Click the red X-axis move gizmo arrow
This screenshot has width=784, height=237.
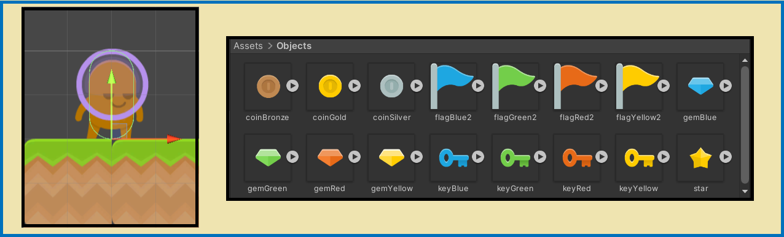174,140
